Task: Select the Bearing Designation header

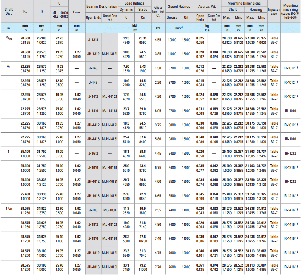Action: 101,6
